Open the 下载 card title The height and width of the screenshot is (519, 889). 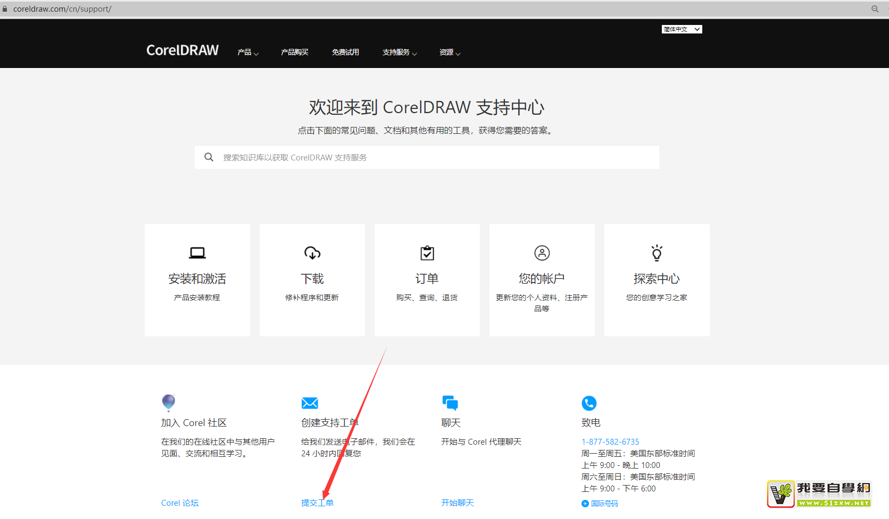[x=312, y=279]
